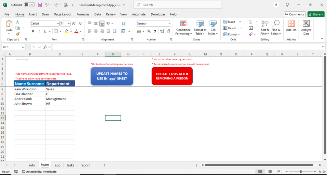Switch to Page Break Preview in status bar

click(x=279, y=172)
